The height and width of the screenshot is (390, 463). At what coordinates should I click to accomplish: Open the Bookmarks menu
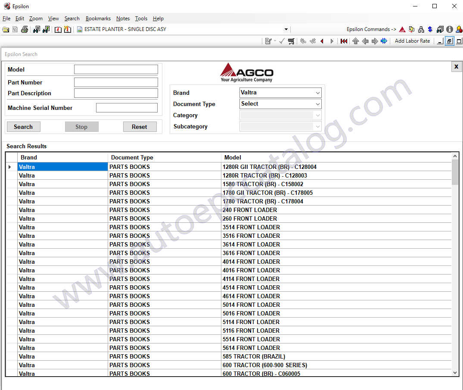[98, 19]
